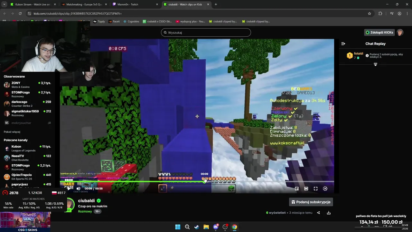Open sigmatiktoker1959 followed channel
Viewport: 412px width, 232px height.
[28, 113]
